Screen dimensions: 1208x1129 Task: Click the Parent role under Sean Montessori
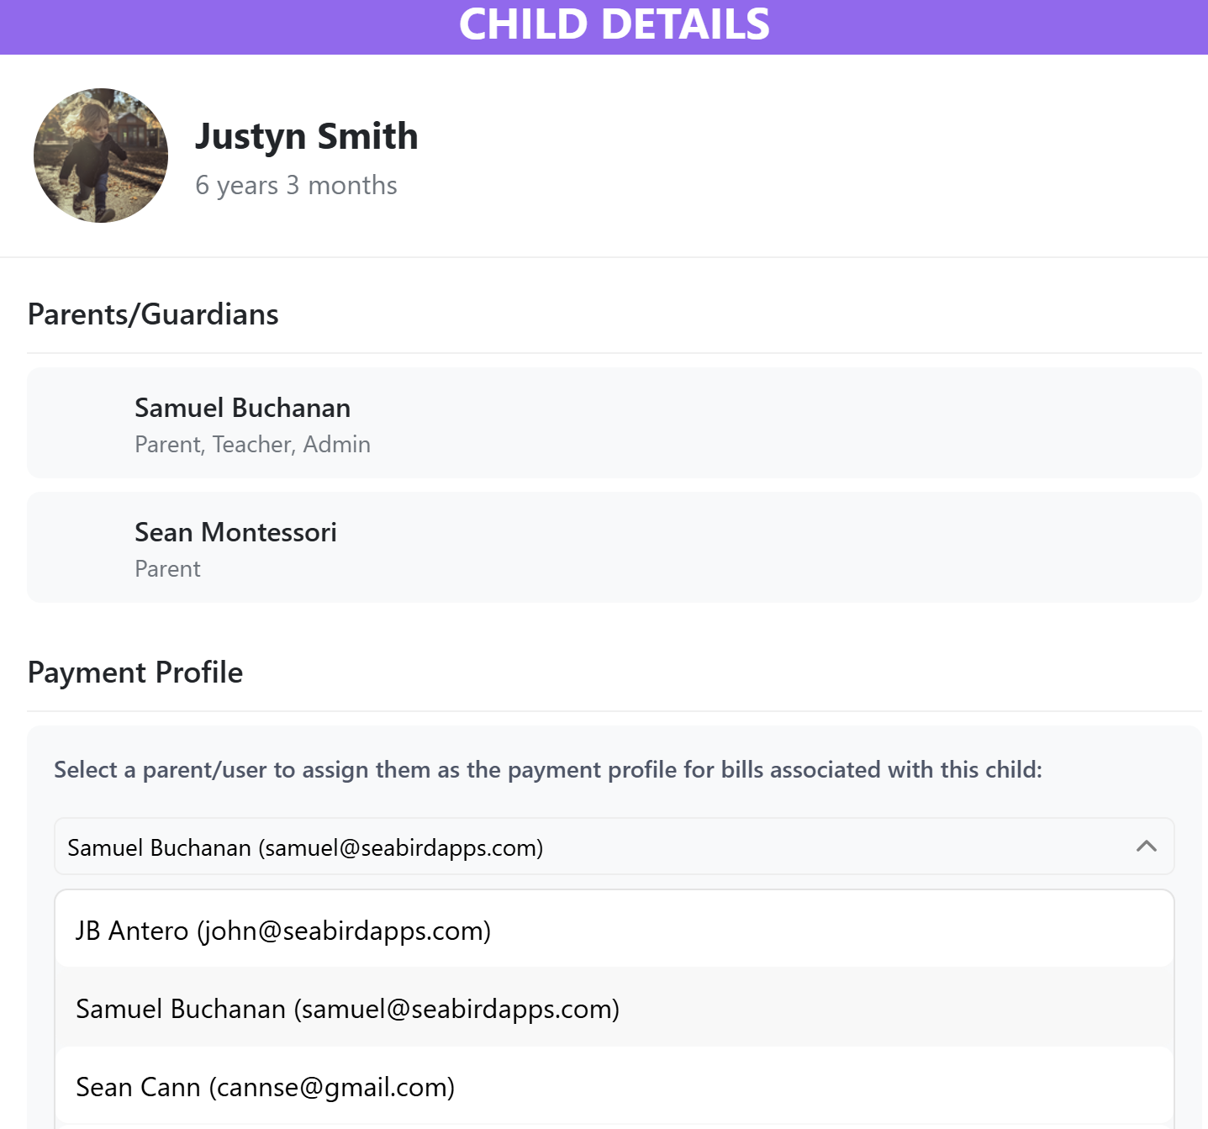pos(167,569)
